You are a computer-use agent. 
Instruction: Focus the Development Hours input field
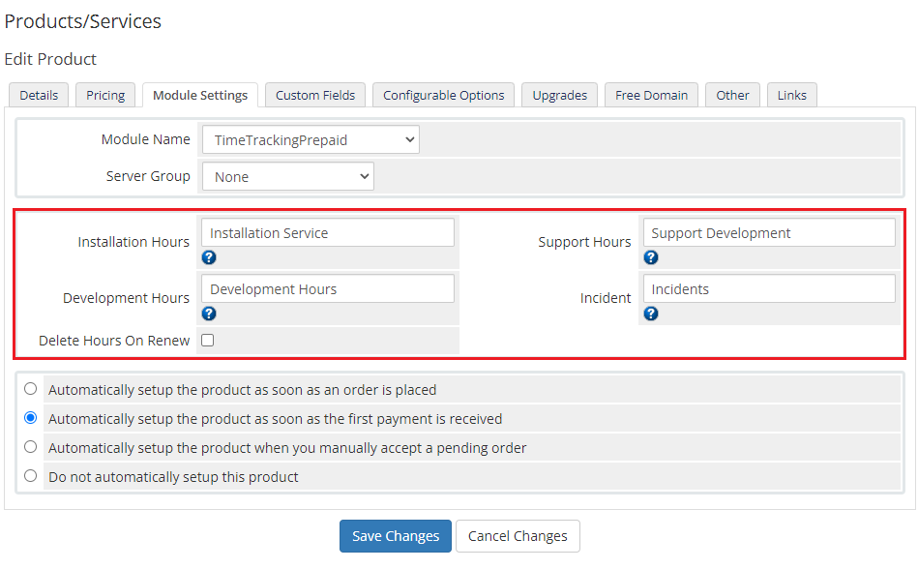pos(328,289)
